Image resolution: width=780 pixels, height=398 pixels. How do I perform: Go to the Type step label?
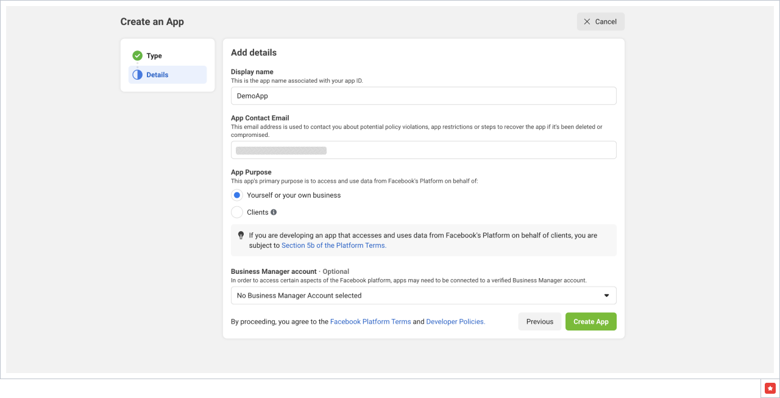point(154,55)
